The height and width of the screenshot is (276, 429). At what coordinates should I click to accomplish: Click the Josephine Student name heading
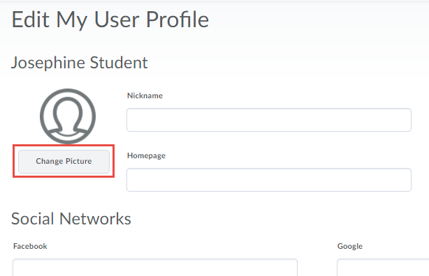point(80,63)
